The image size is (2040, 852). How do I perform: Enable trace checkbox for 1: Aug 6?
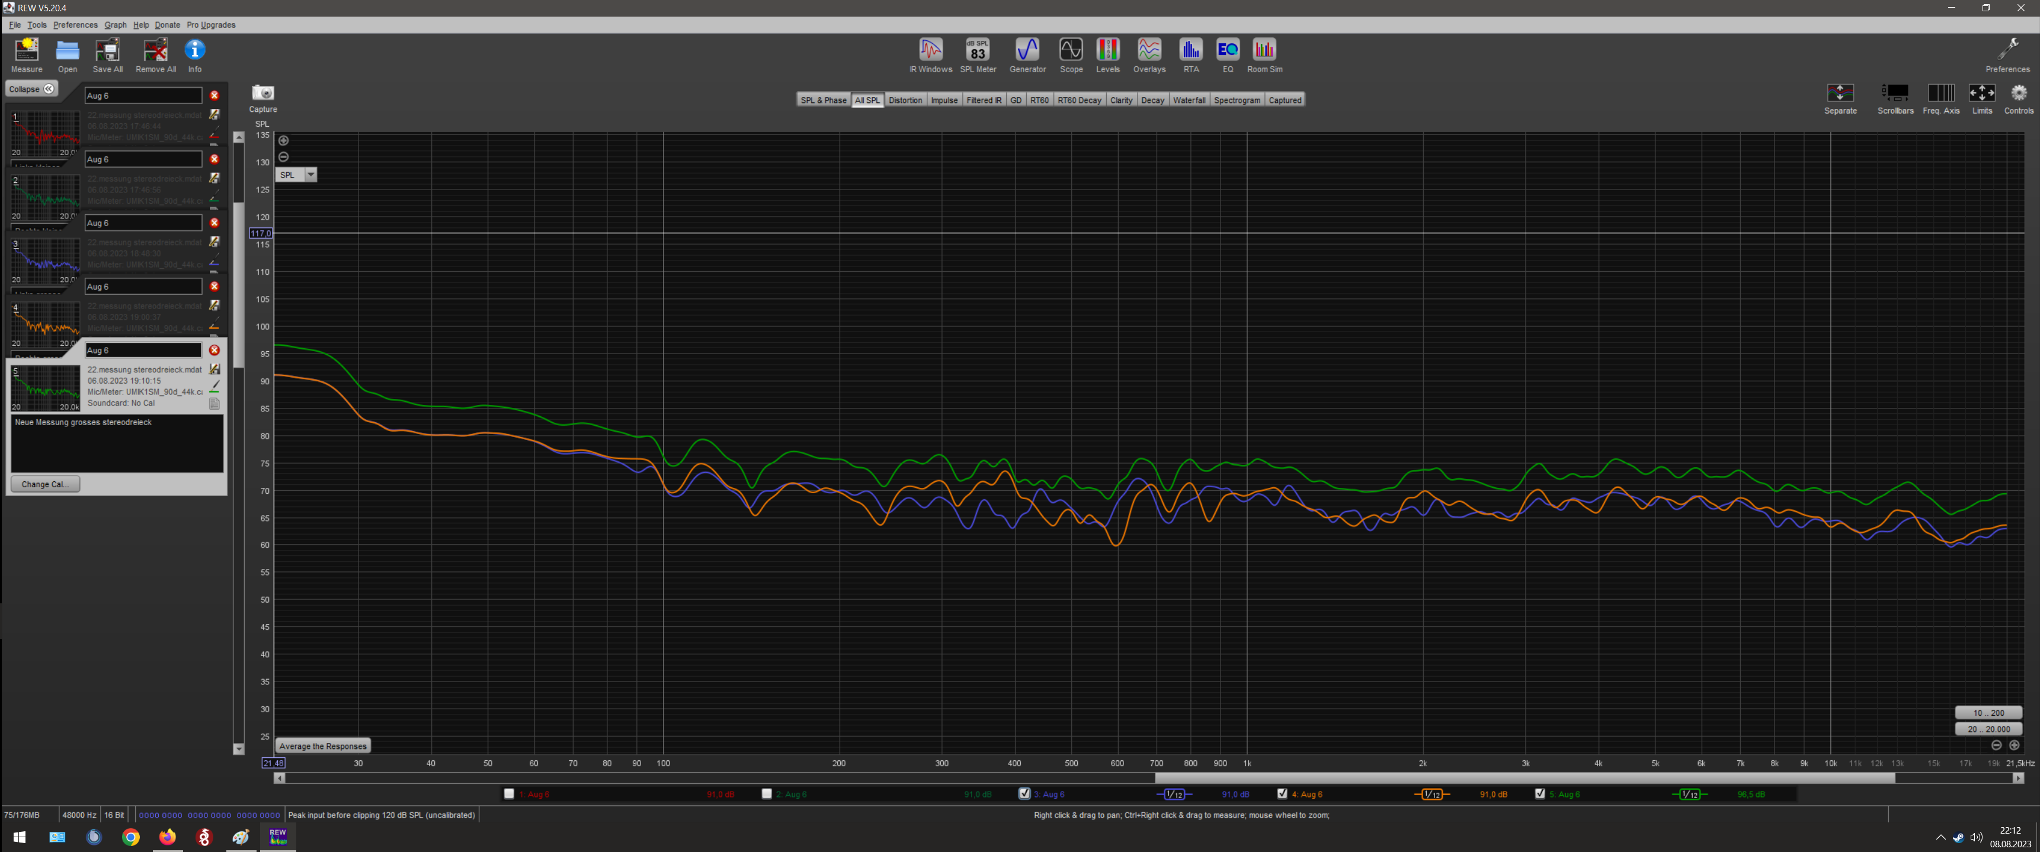pyautogui.click(x=509, y=793)
